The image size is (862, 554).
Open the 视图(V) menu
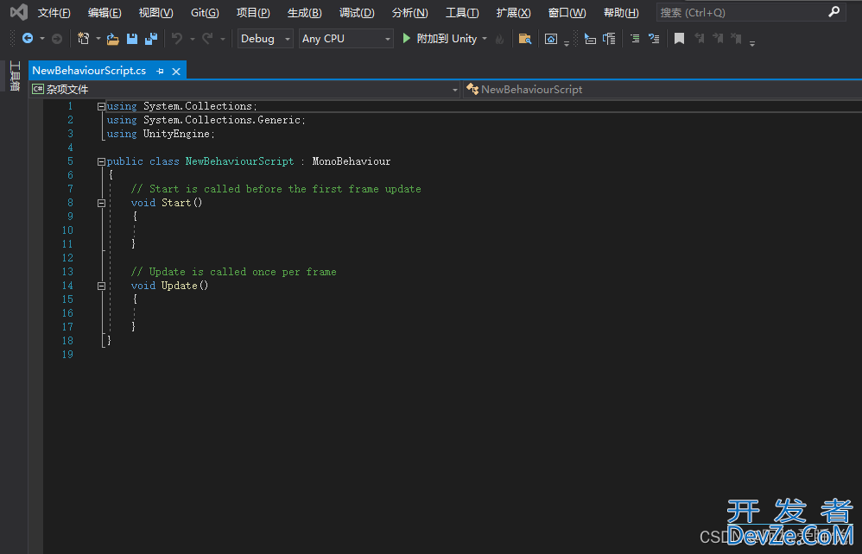156,13
